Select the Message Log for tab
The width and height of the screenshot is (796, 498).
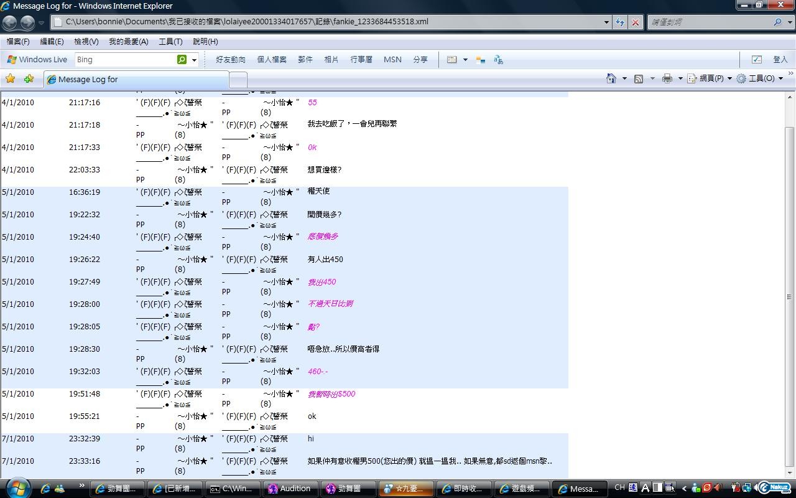(x=136, y=79)
